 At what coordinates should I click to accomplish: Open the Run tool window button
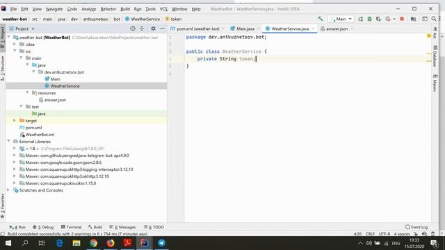point(17,227)
